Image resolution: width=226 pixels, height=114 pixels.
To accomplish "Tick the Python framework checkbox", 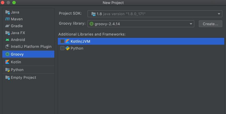I will [62, 48].
